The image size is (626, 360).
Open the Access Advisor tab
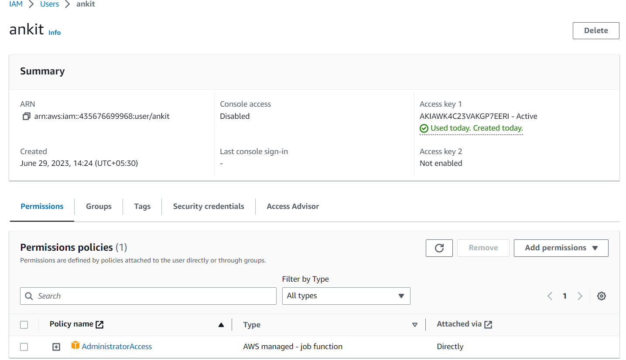click(293, 206)
